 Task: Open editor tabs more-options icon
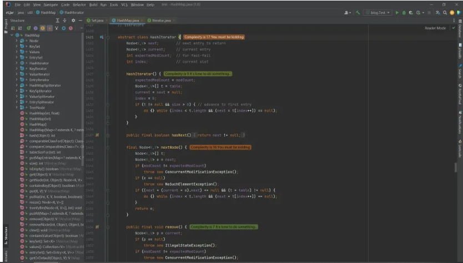tap(454, 21)
